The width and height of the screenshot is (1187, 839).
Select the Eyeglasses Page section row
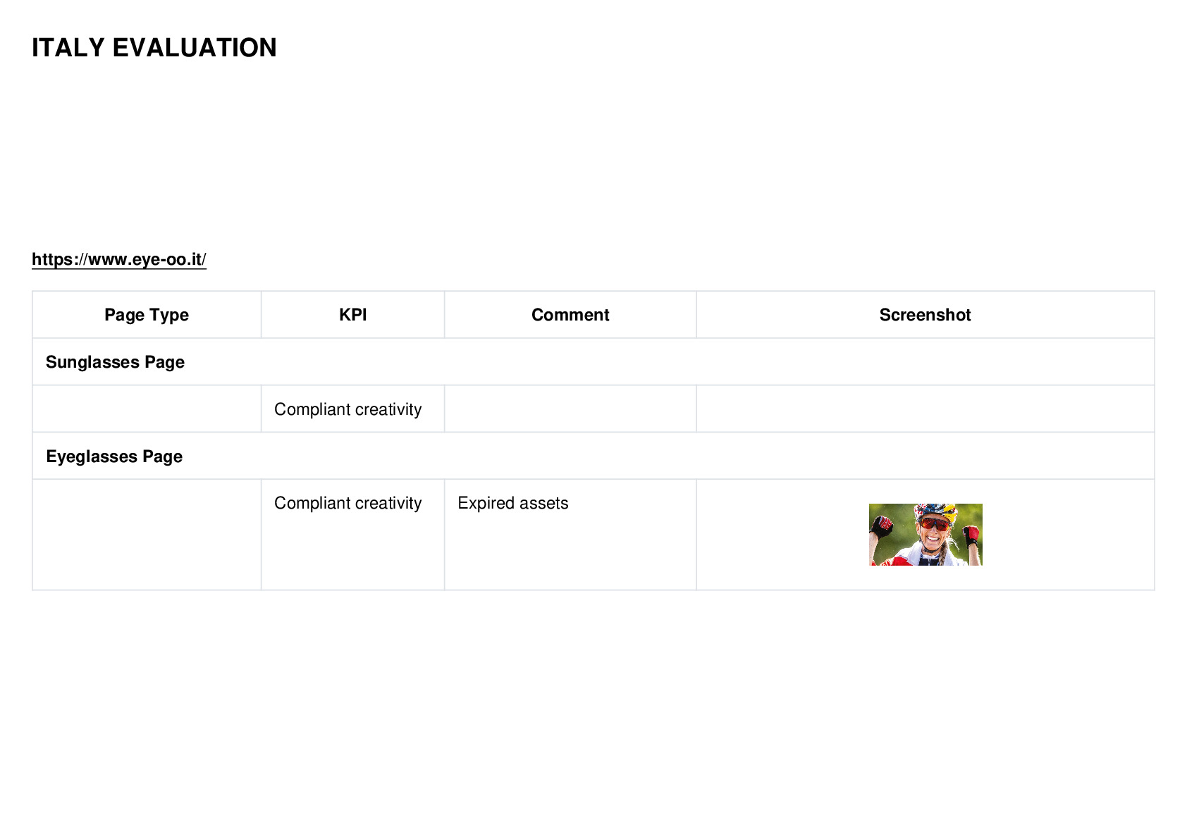point(593,456)
